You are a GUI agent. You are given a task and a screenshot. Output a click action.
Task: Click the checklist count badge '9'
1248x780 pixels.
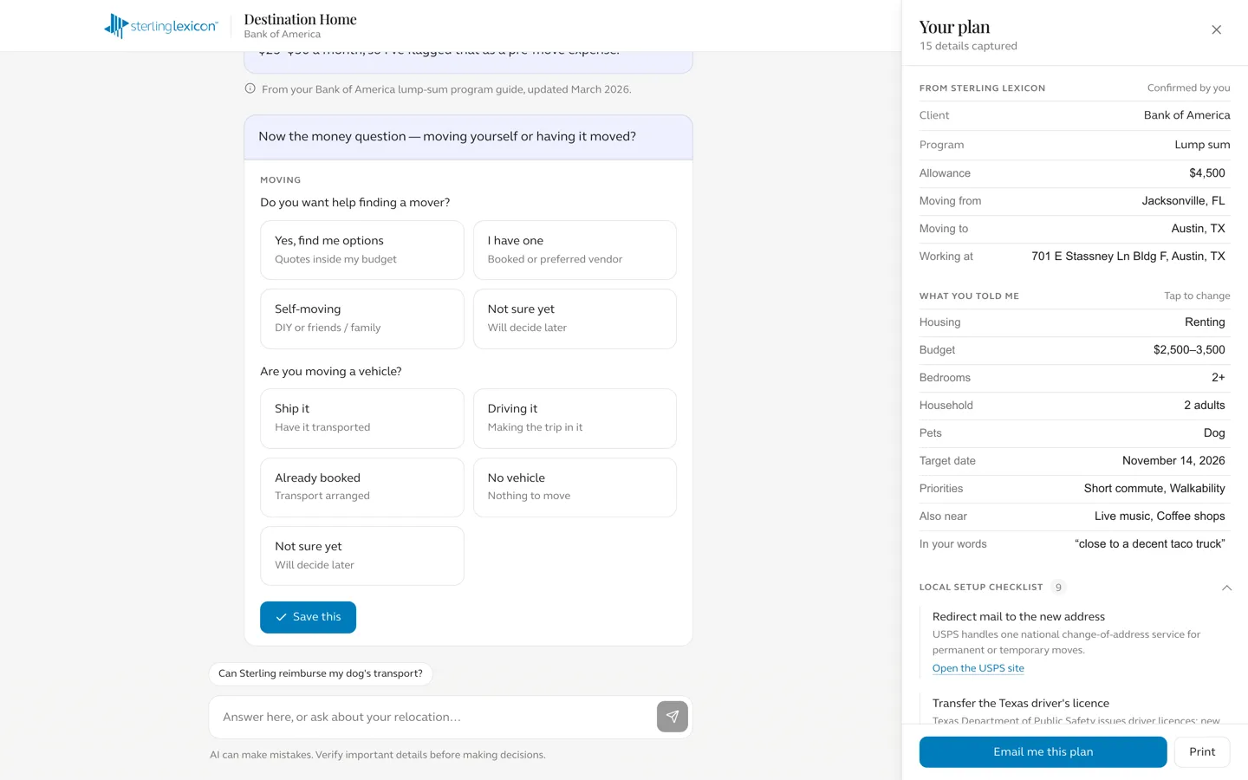tap(1058, 588)
